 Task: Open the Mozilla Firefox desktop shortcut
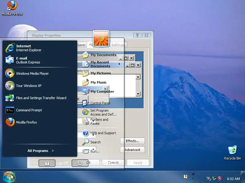pyautogui.click(x=12, y=8)
